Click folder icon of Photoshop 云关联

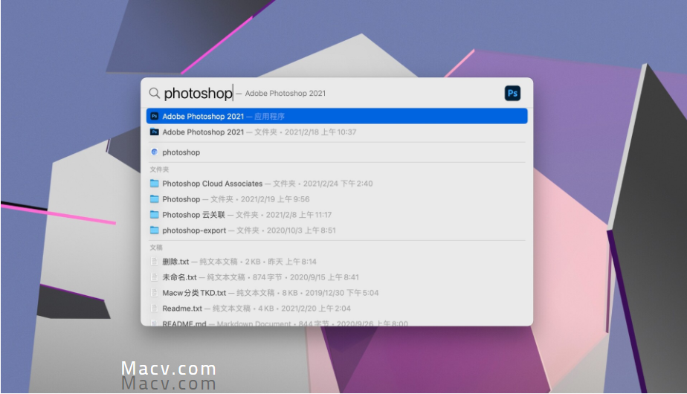(x=154, y=215)
